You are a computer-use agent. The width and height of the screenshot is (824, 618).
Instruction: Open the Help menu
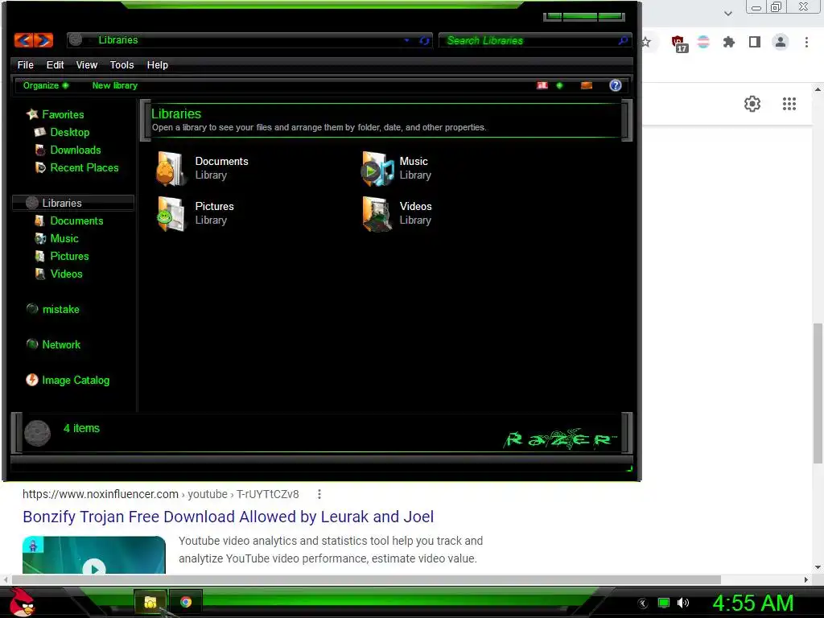157,64
